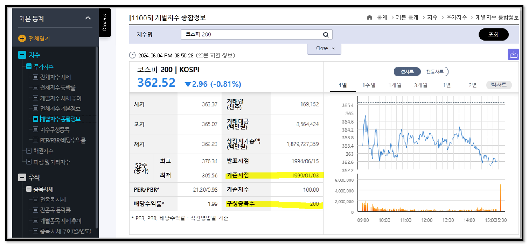Click highlighted 기준시점 date 1990/01/03

click(305, 175)
